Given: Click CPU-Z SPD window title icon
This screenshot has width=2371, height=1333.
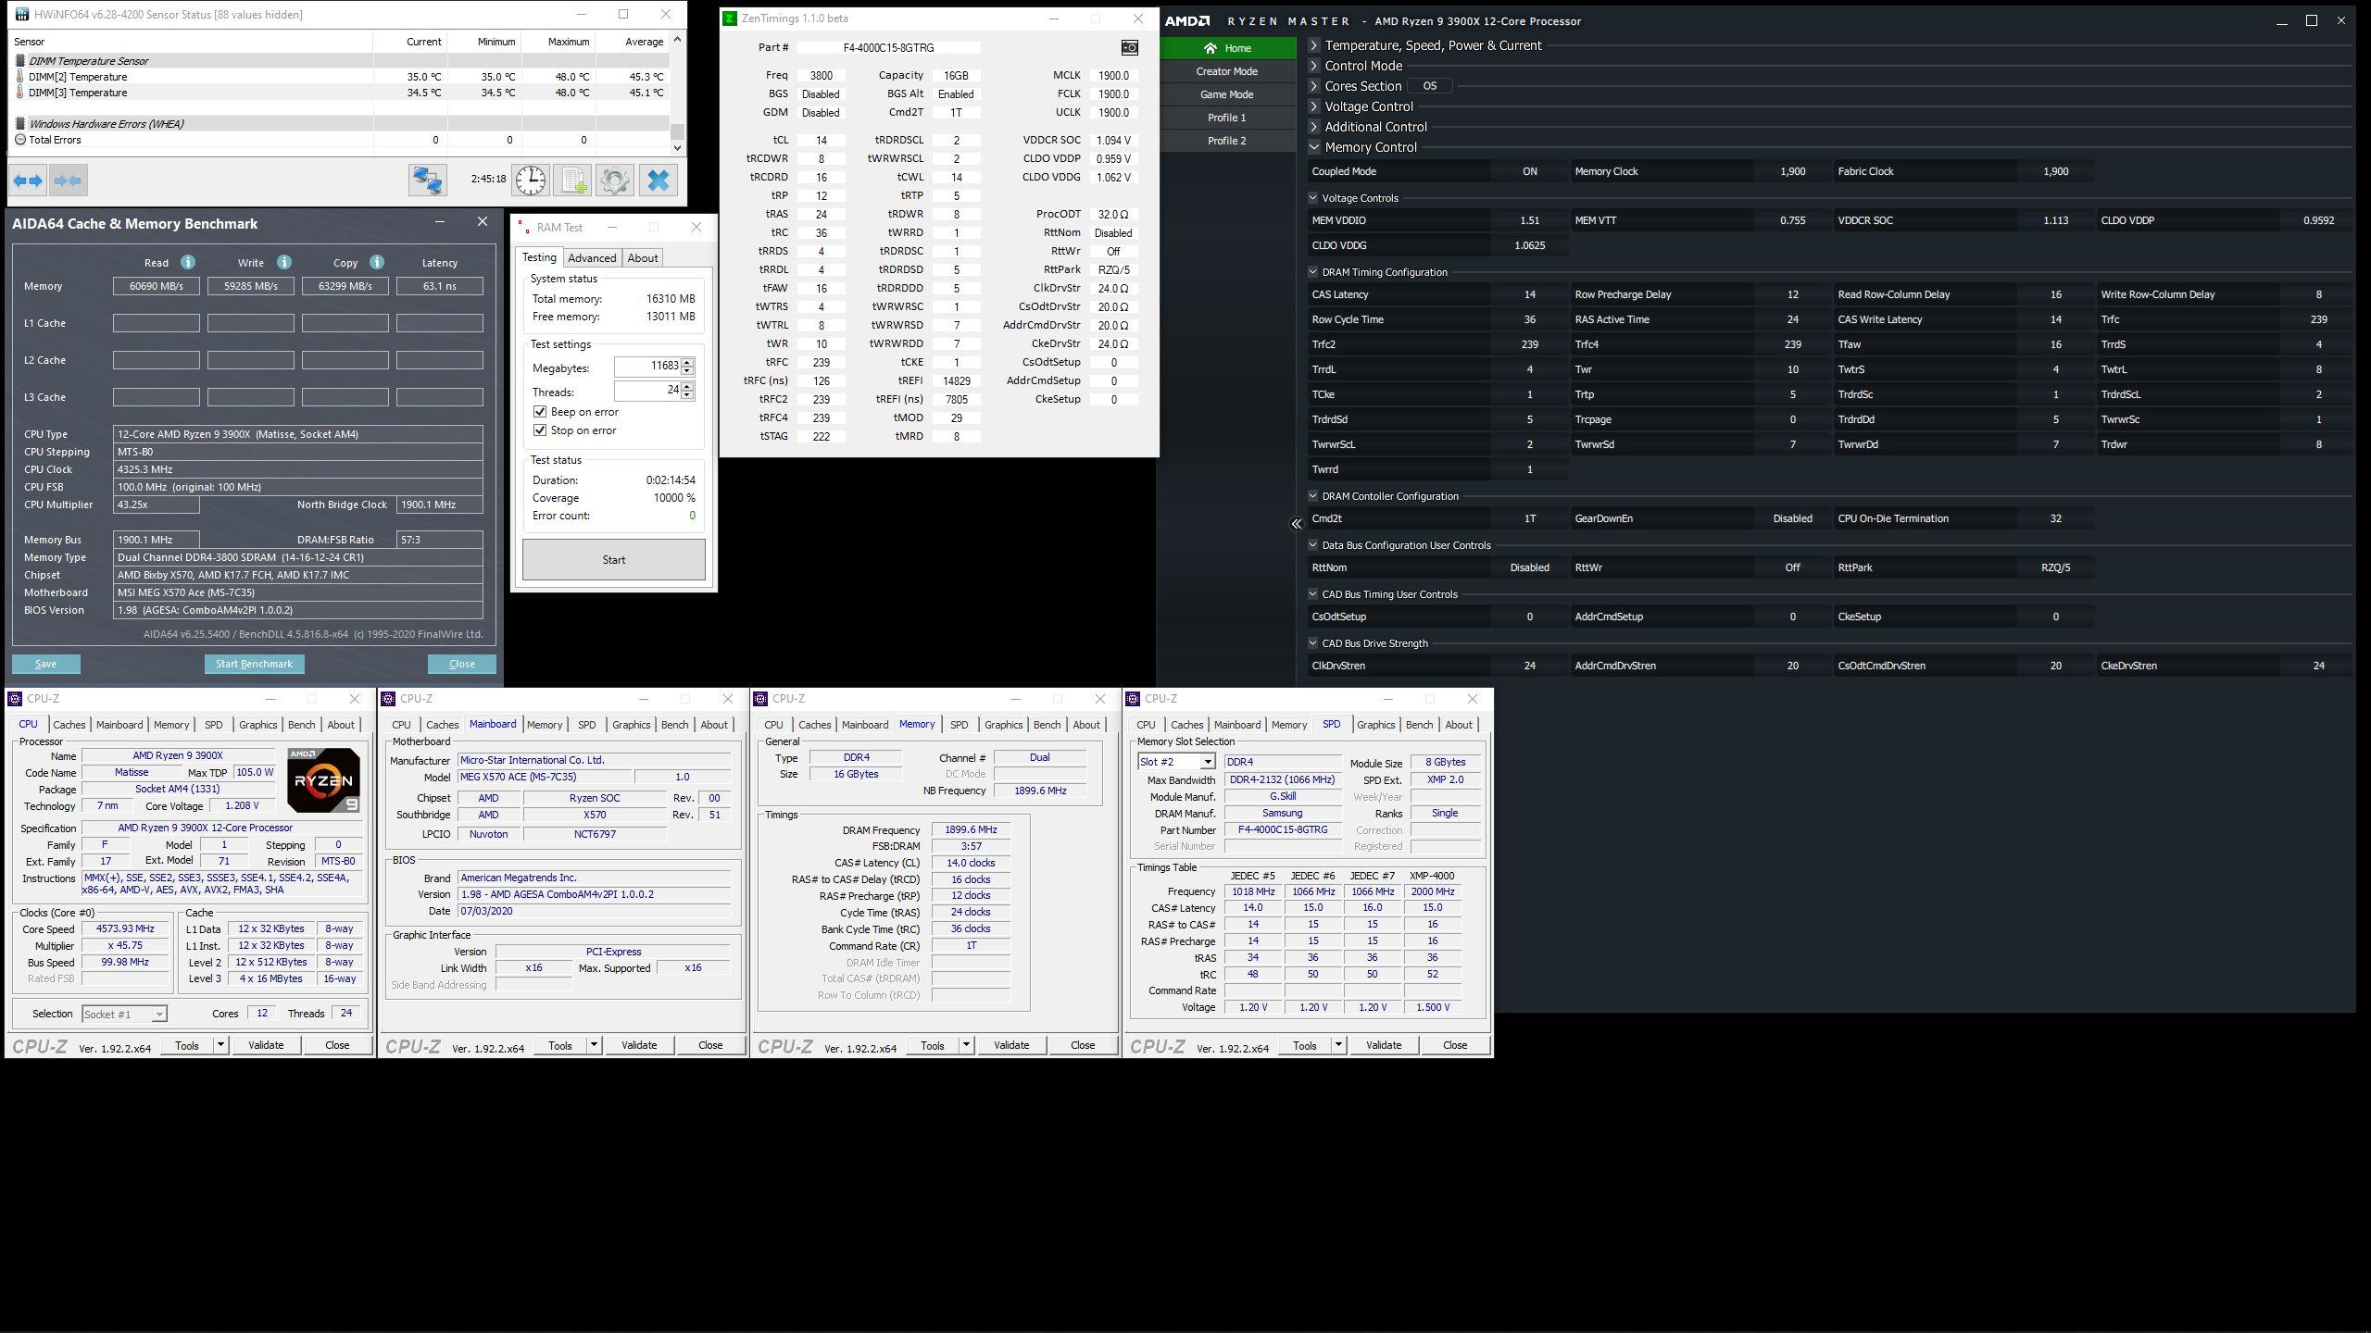Looking at the screenshot, I should pyautogui.click(x=1133, y=699).
